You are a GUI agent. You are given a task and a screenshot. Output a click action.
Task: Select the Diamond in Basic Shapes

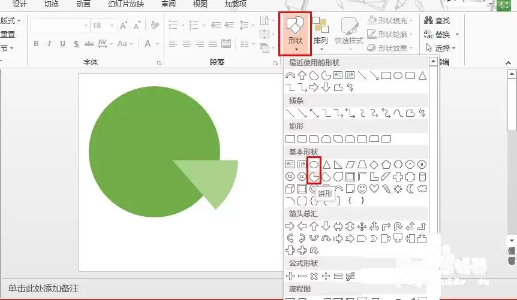(374, 164)
